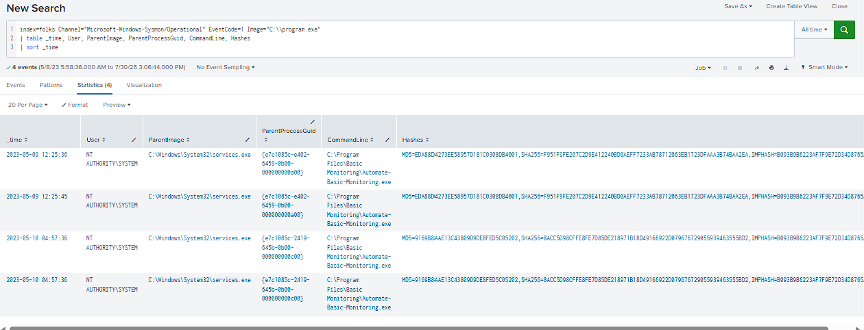
Task: Sort table by User column
Action: (96, 140)
